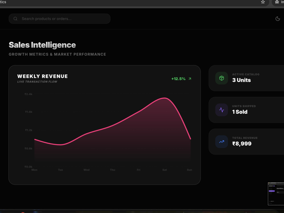Click the ₹2.4k y-axis label
284x213 pixels.
tap(28, 94)
